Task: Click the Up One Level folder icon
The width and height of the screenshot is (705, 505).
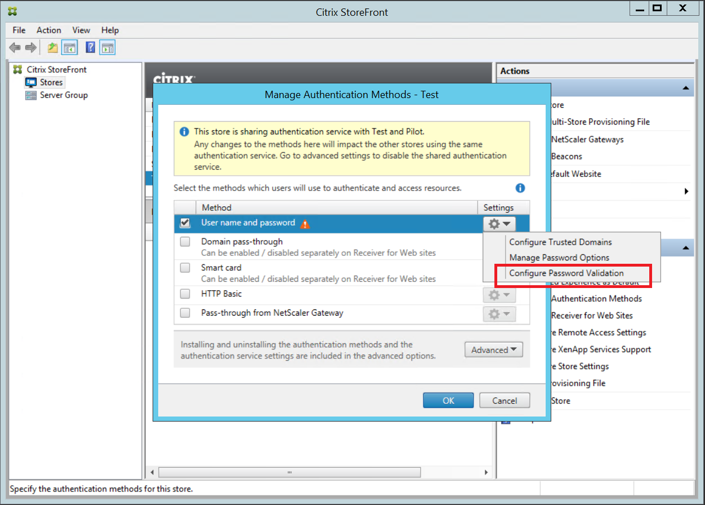Action: click(x=52, y=48)
